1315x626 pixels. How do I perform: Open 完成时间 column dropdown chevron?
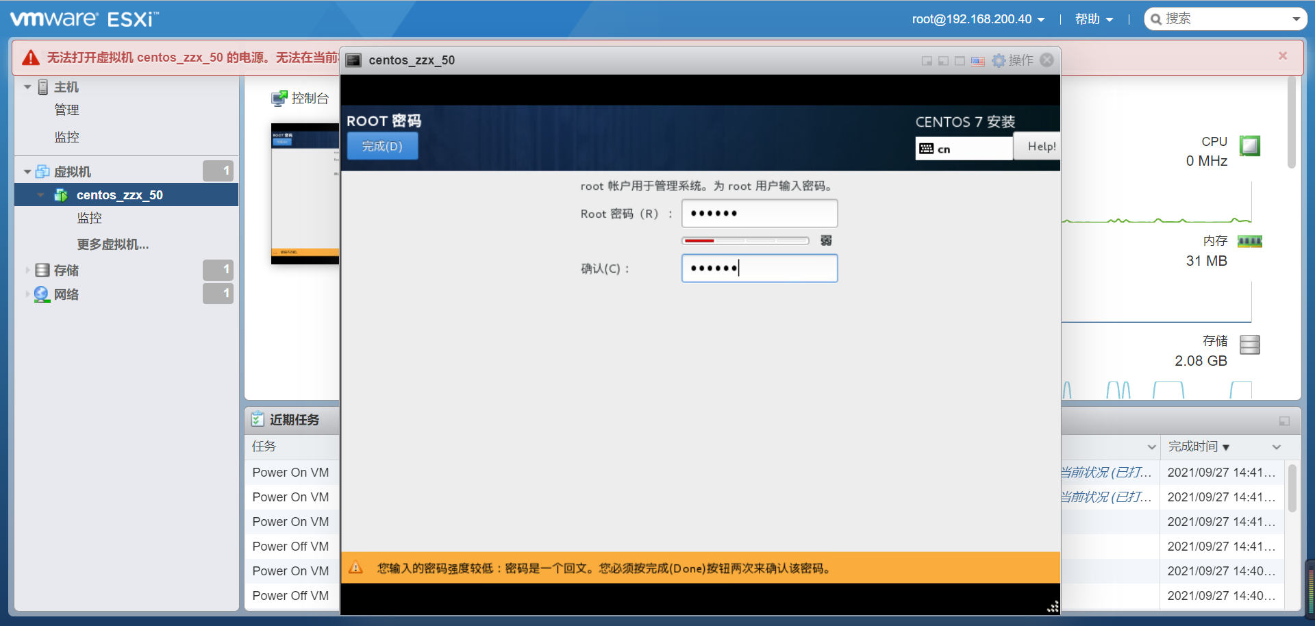coord(1277,447)
